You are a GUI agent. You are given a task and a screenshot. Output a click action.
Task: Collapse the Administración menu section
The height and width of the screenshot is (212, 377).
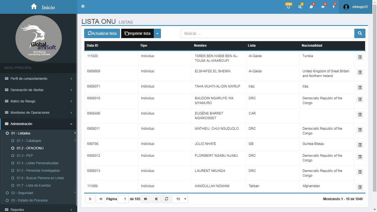pos(38,124)
